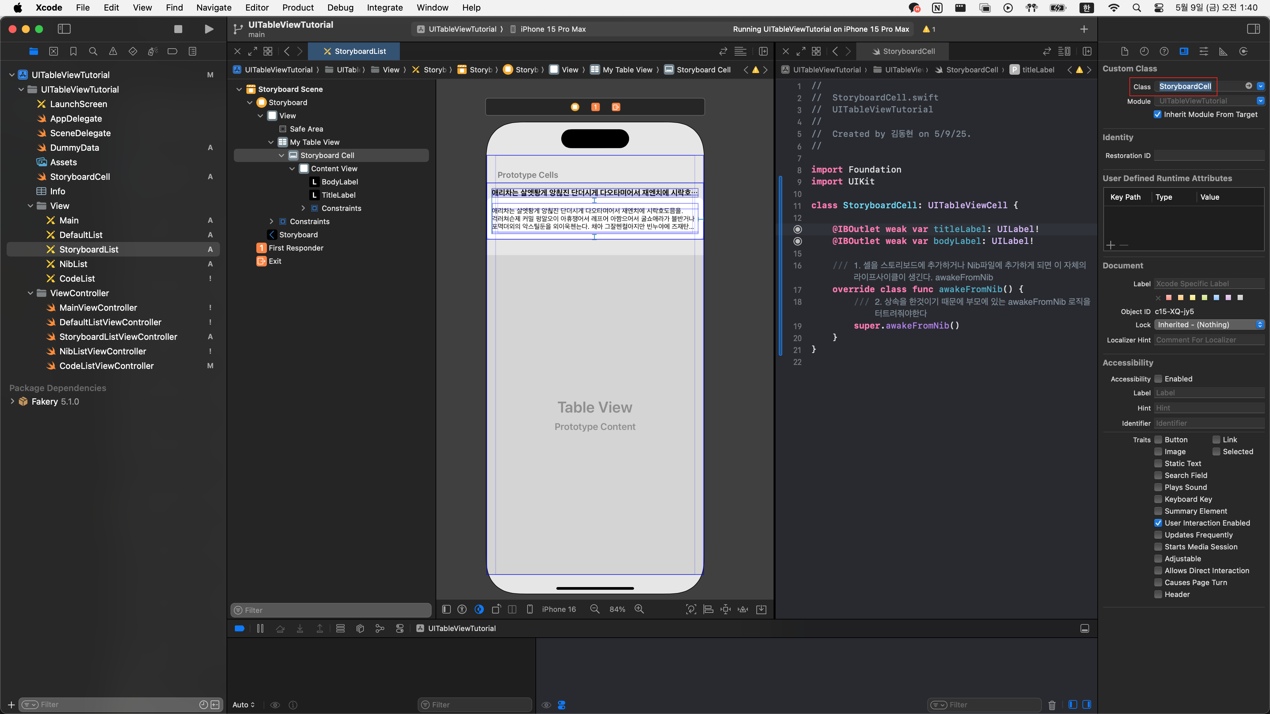This screenshot has height=714, width=1270.
Task: Open the Project navigator folder icon
Action: pyautogui.click(x=33, y=51)
